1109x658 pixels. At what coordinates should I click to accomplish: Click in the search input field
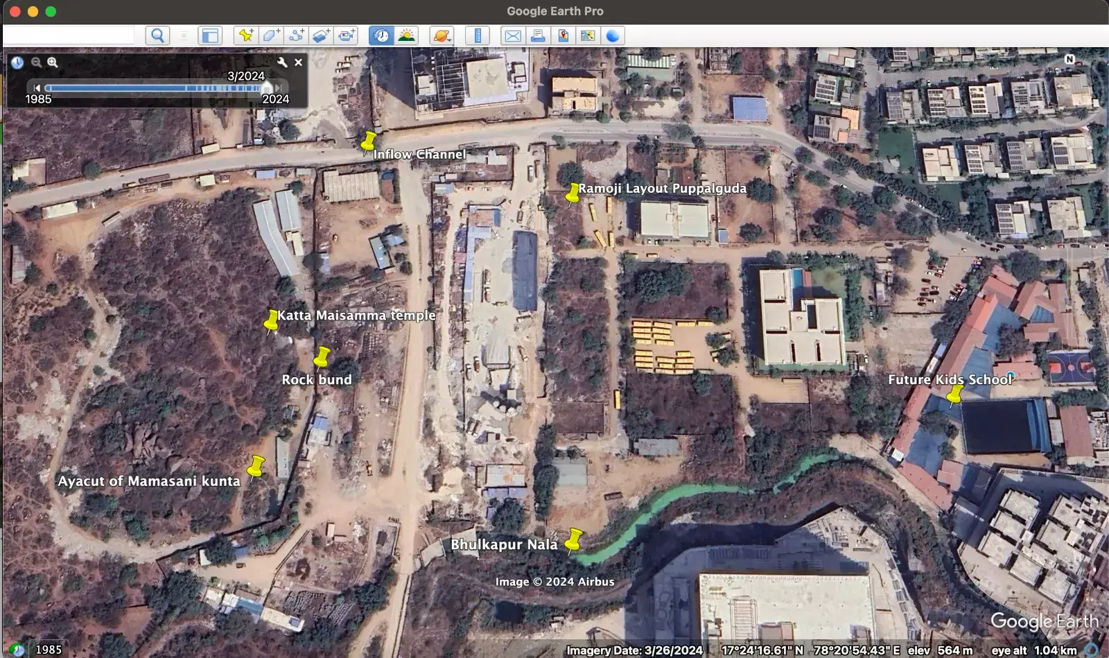pyautogui.click(x=69, y=36)
